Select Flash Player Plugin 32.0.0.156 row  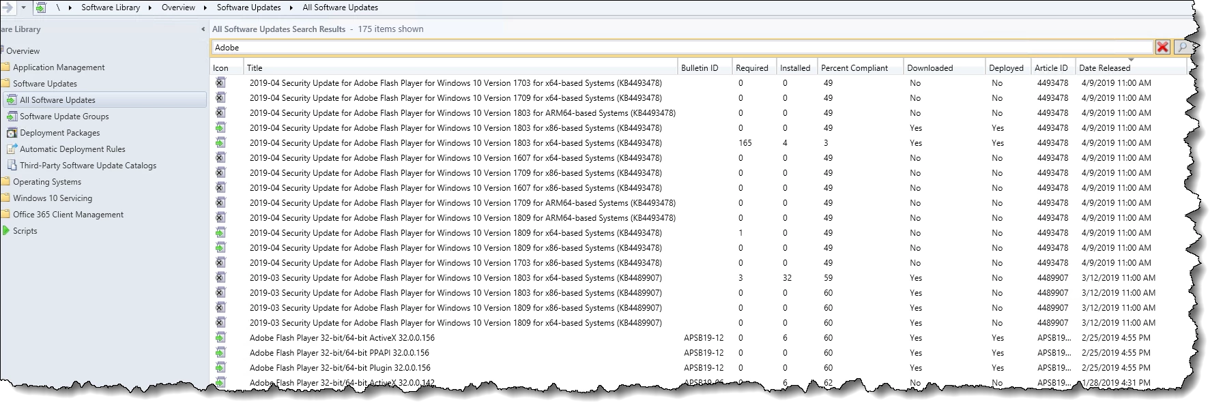coord(699,368)
